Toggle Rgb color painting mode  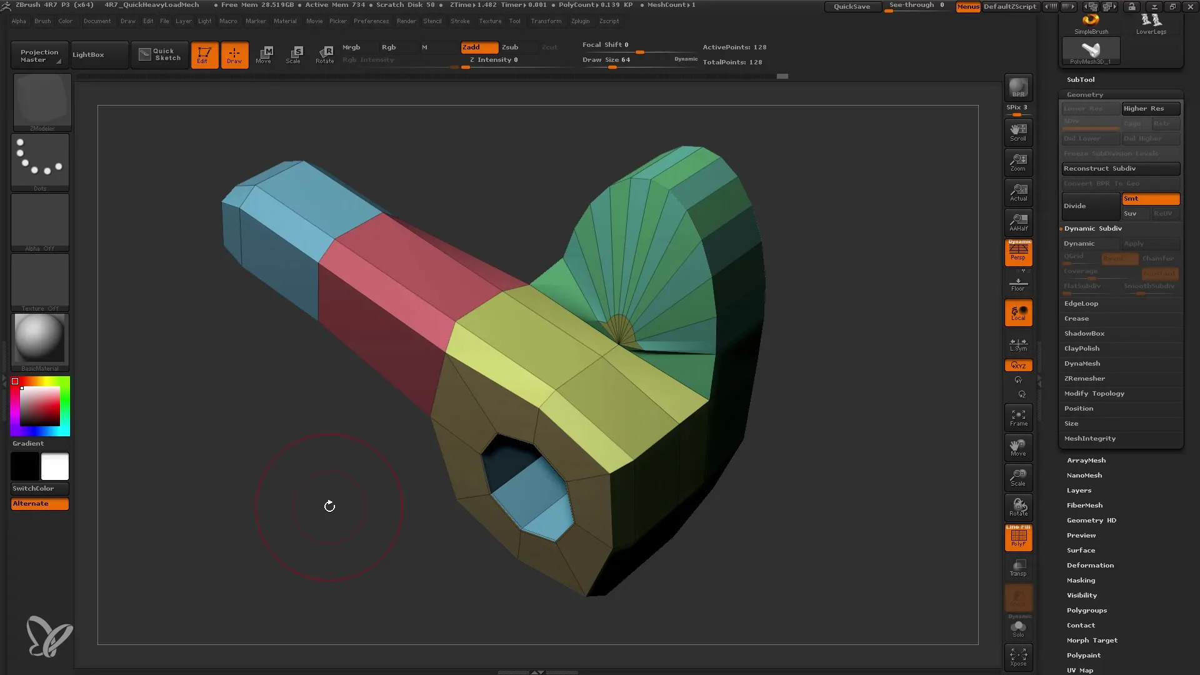coord(389,46)
